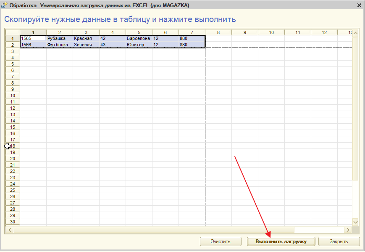Select the Футболка cell
Screen dimensions: 365x252
[60, 45]
